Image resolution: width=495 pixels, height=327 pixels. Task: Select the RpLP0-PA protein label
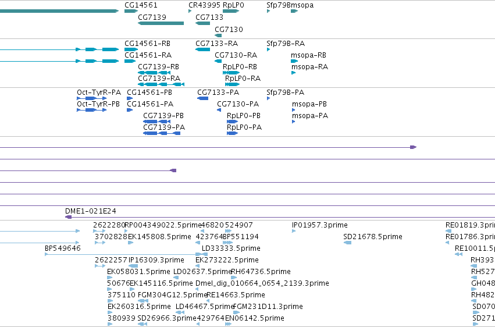[x=244, y=127]
